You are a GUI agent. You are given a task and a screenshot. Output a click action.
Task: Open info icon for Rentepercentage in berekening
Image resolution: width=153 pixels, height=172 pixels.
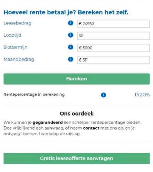tap(104, 95)
